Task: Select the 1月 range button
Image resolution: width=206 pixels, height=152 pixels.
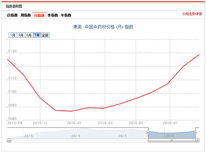Action: tap(13, 35)
